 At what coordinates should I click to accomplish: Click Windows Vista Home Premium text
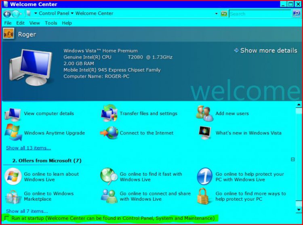(x=101, y=51)
